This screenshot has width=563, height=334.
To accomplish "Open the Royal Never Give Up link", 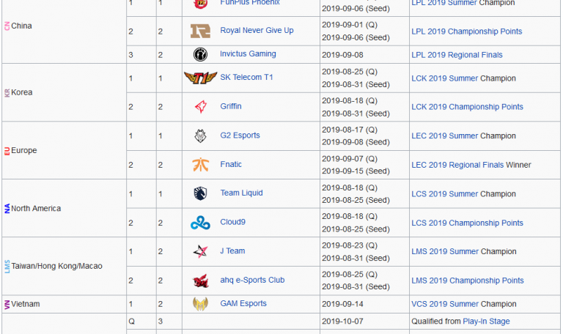I will point(257,31).
